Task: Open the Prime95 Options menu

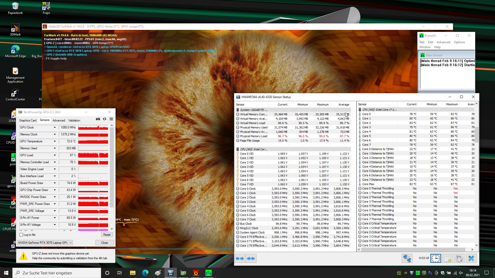Action: tap(459, 42)
